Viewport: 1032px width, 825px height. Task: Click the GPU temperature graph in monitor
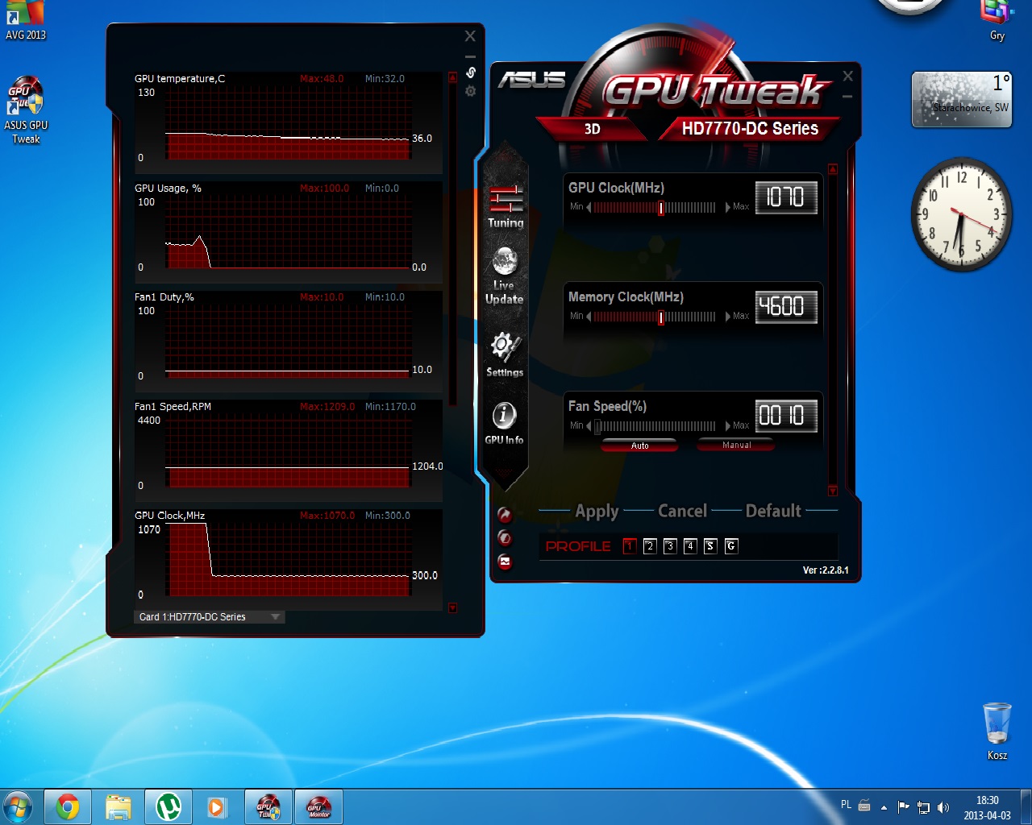point(288,122)
